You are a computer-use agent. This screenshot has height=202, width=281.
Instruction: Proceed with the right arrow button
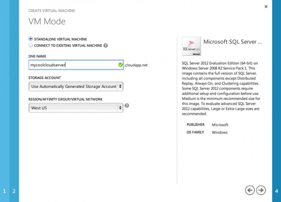click(261, 190)
